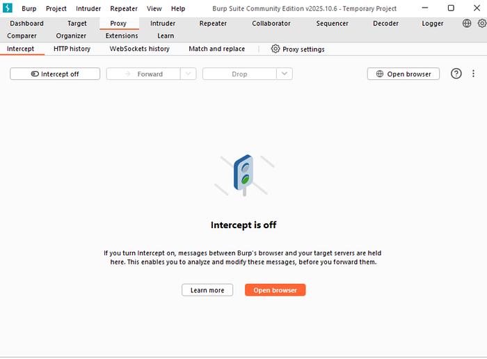Switch to the Logger tab
The image size is (487, 359).
(432, 24)
